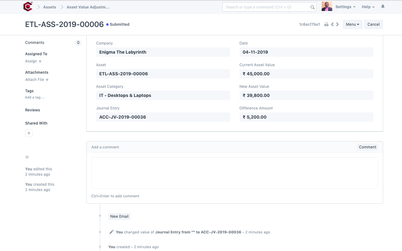402x251 pixels.
Task: Click the search magnifier icon
Action: [x=312, y=7]
